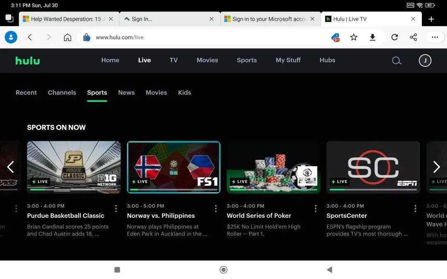Select the Movies live filter
This screenshot has width=447, height=279.
[x=156, y=93]
